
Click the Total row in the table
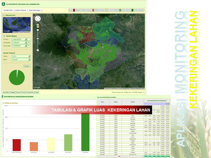click(x=134, y=156)
